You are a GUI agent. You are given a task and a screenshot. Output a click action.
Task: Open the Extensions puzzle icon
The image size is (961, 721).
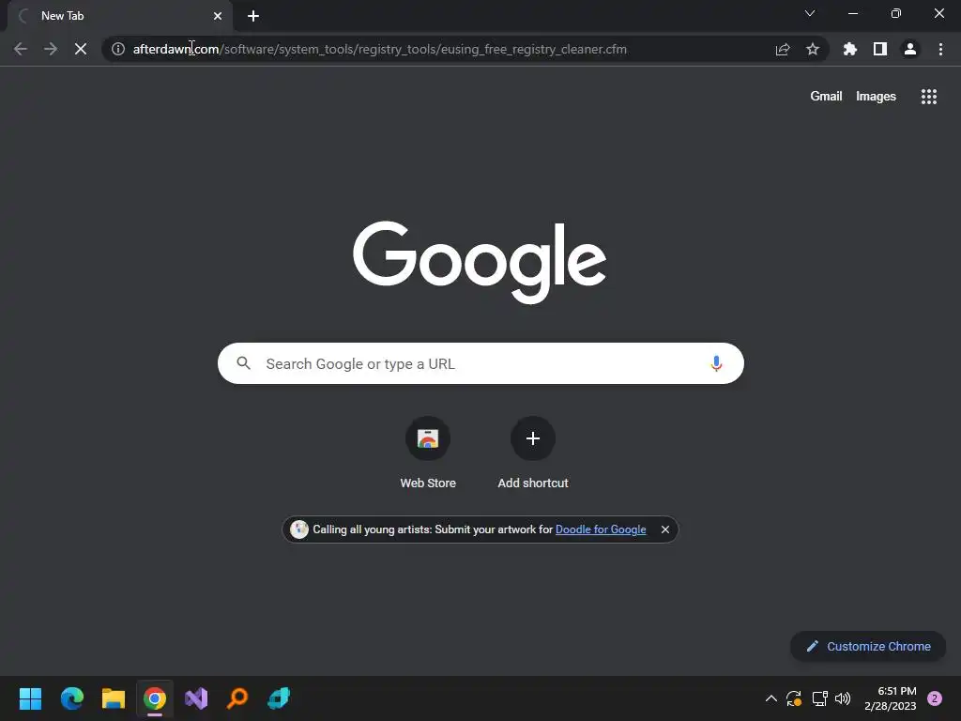[x=850, y=49]
